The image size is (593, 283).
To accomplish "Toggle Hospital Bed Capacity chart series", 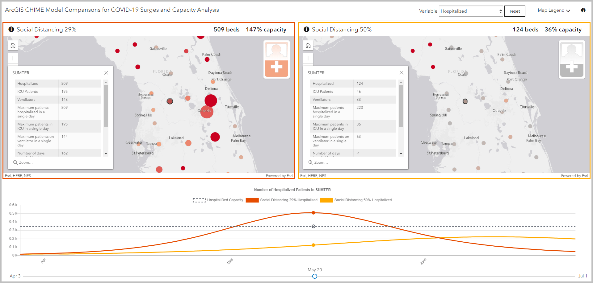I will pos(218,200).
